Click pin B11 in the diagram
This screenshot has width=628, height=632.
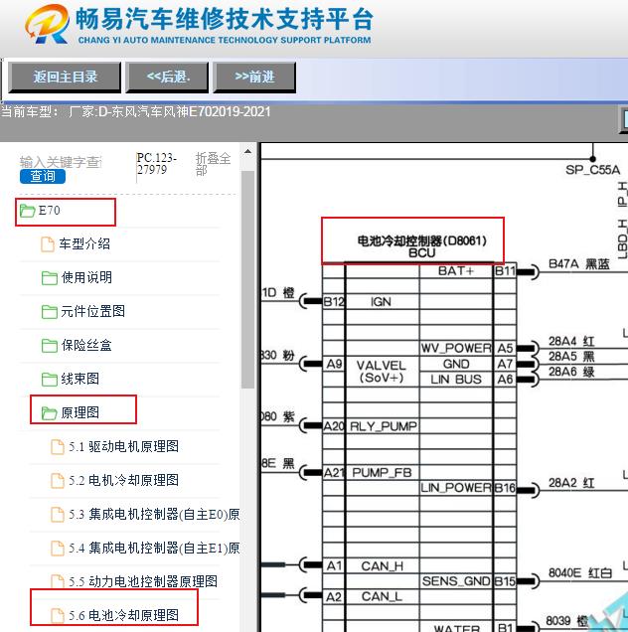[505, 271]
